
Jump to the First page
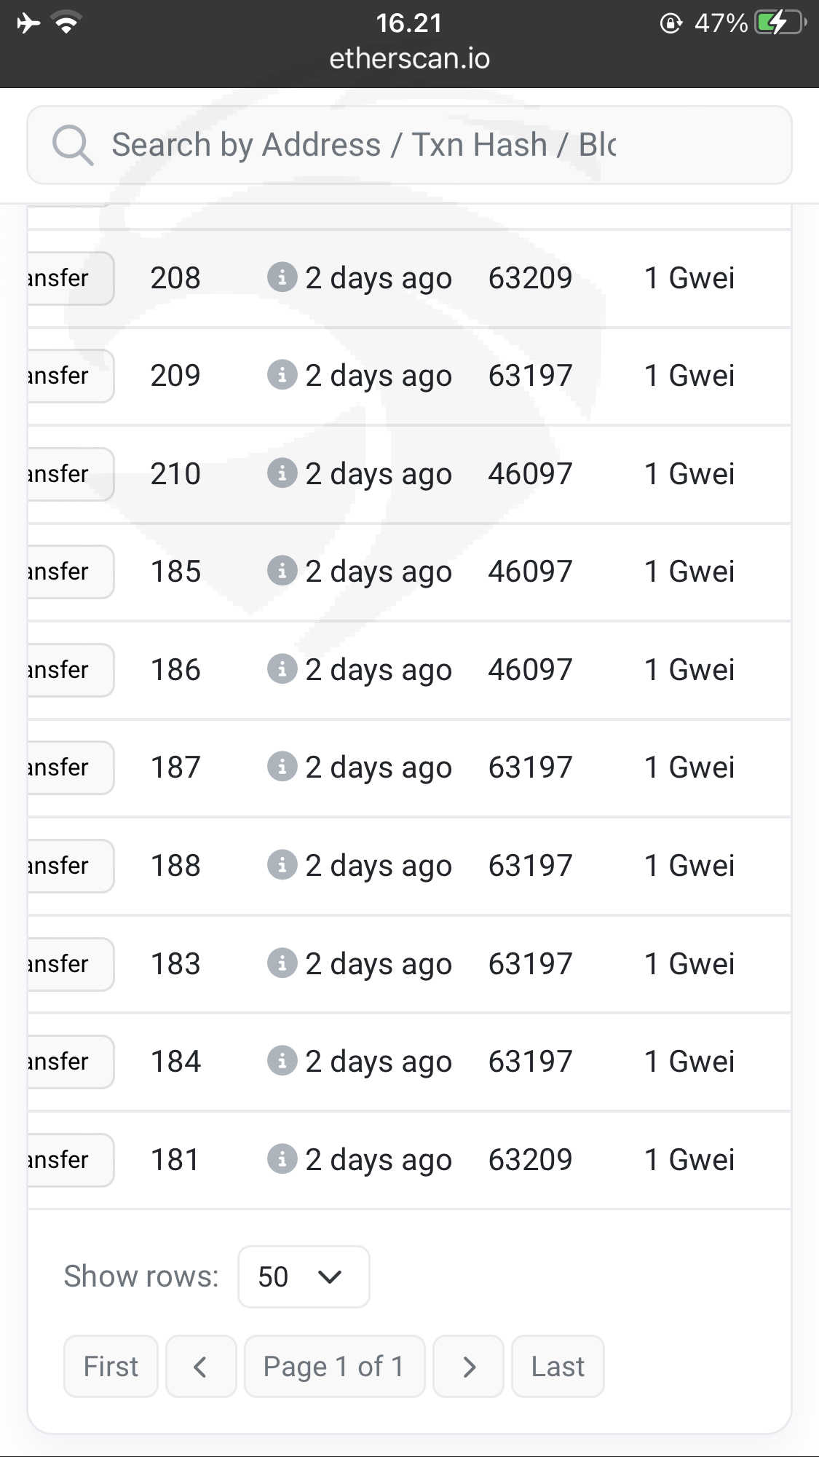[111, 1367]
